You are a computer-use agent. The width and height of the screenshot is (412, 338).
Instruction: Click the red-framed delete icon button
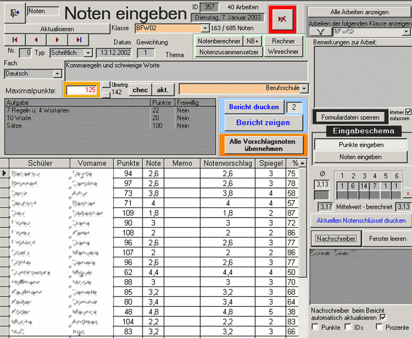coord(282,20)
